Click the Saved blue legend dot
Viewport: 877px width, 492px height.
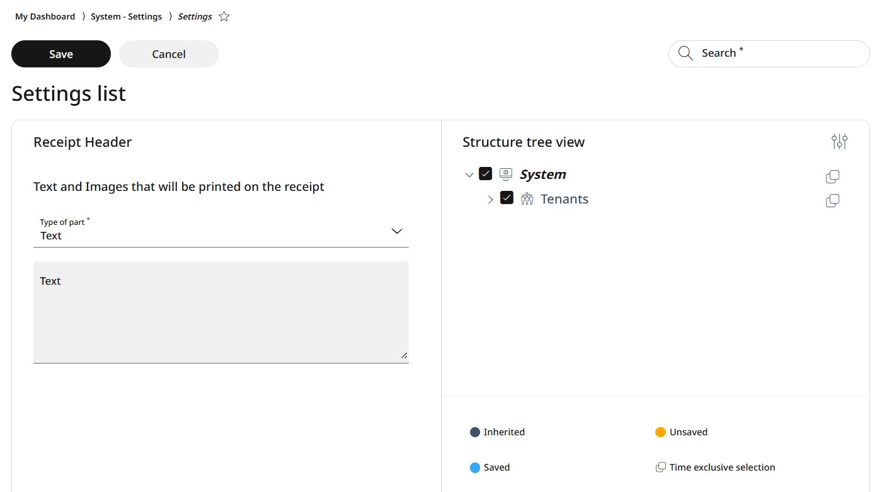tap(475, 467)
